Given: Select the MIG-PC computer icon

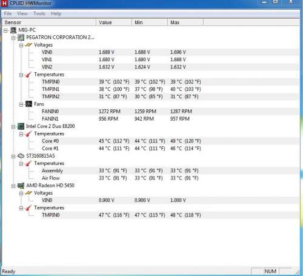Looking at the screenshot, I should 13,30.
